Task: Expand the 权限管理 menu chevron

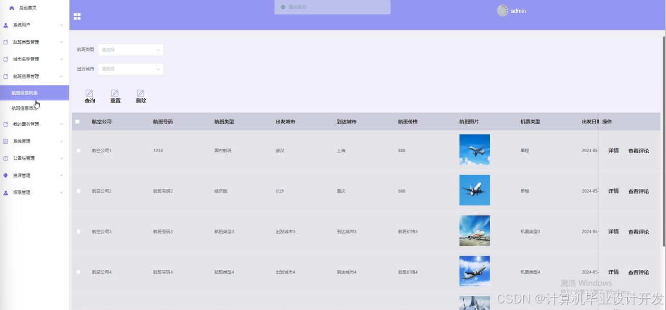Action: [x=61, y=192]
